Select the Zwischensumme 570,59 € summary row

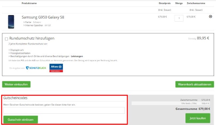coord(195,100)
